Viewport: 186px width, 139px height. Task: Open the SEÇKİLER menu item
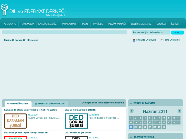coord(161,24)
